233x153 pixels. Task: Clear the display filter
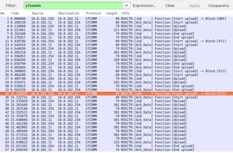coord(170,6)
